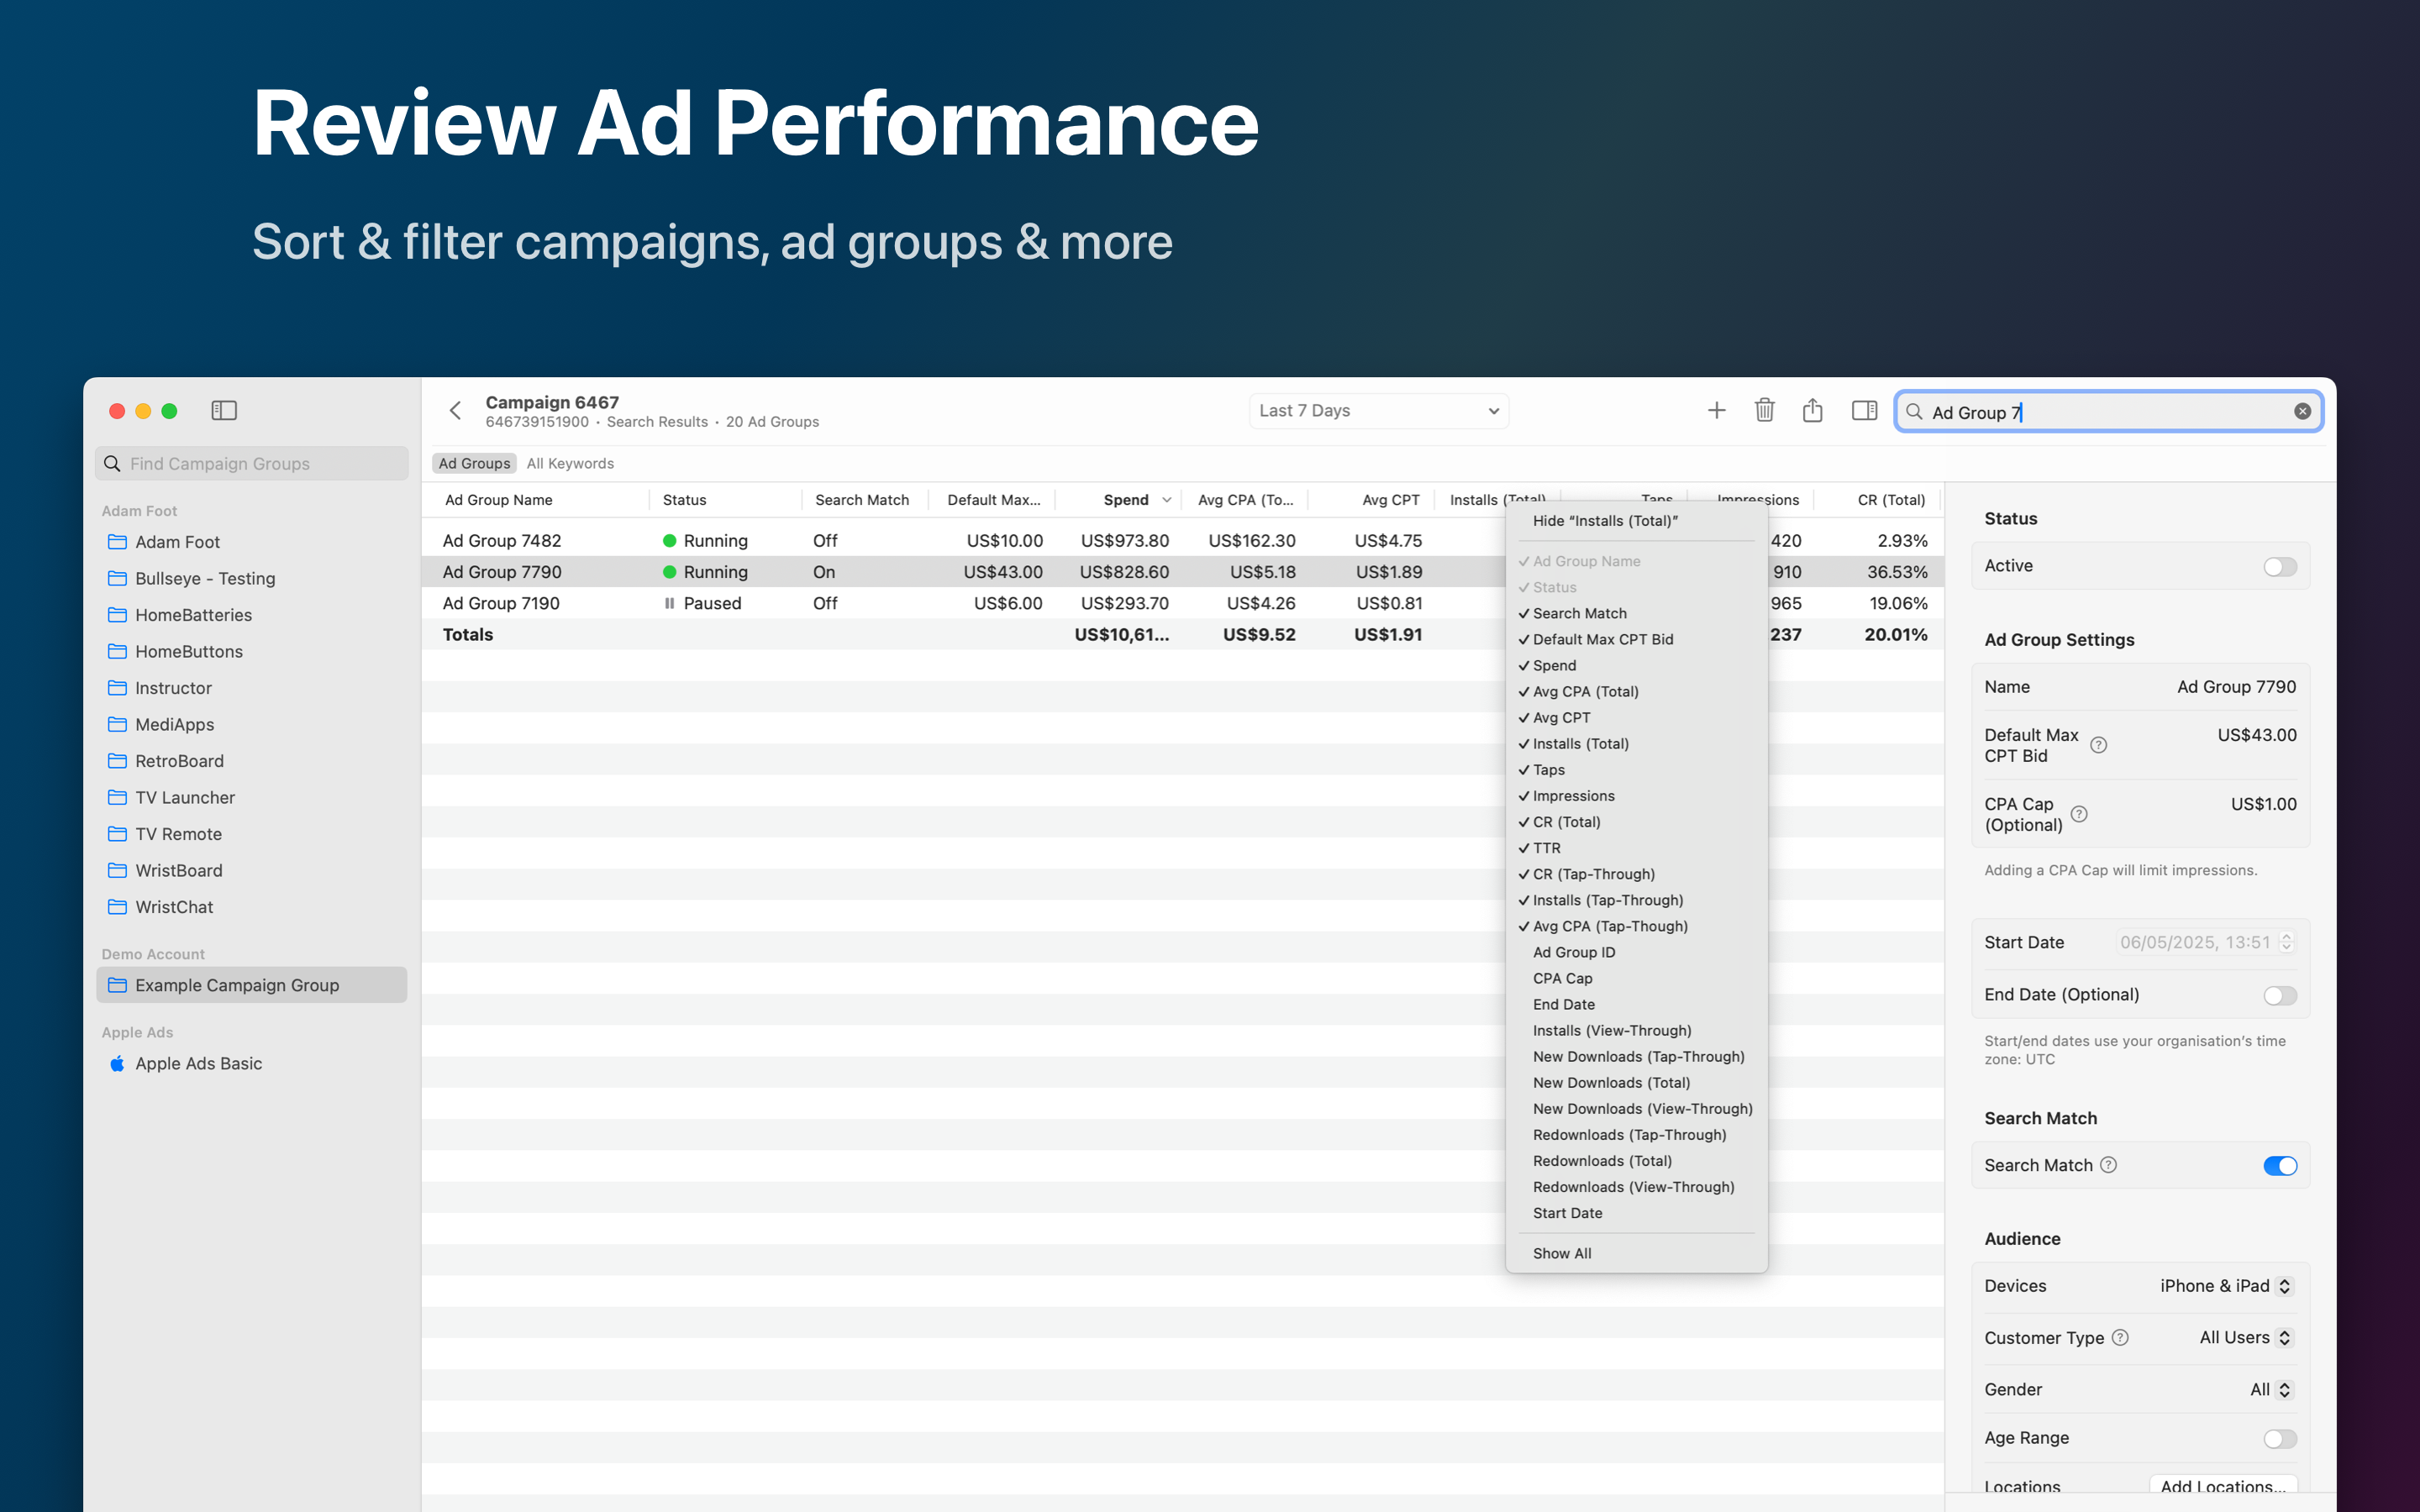Uncheck Default Max CPT Bid column

point(1636,639)
